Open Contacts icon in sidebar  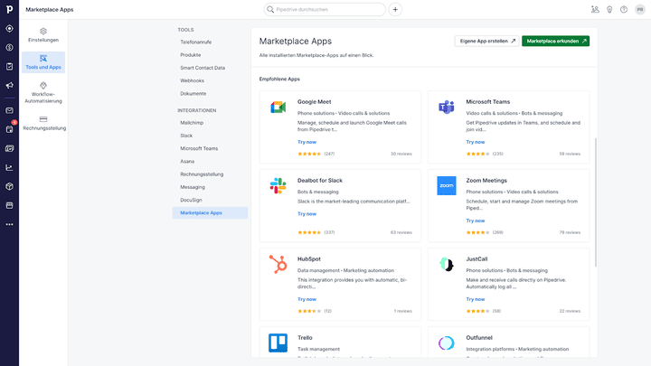coord(9,148)
